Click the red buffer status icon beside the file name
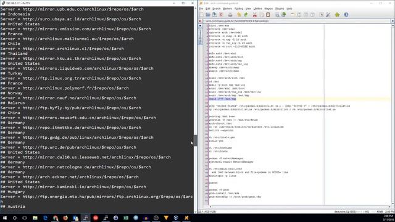 (200, 21)
